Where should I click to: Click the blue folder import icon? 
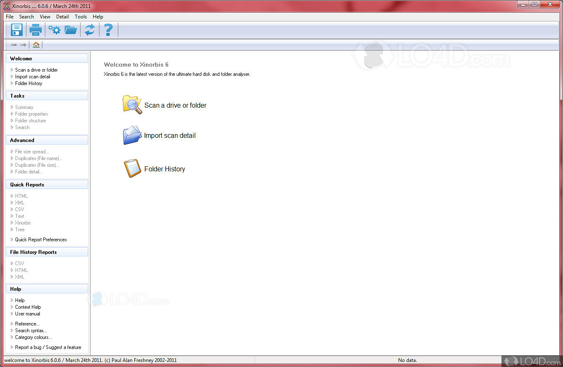(132, 135)
